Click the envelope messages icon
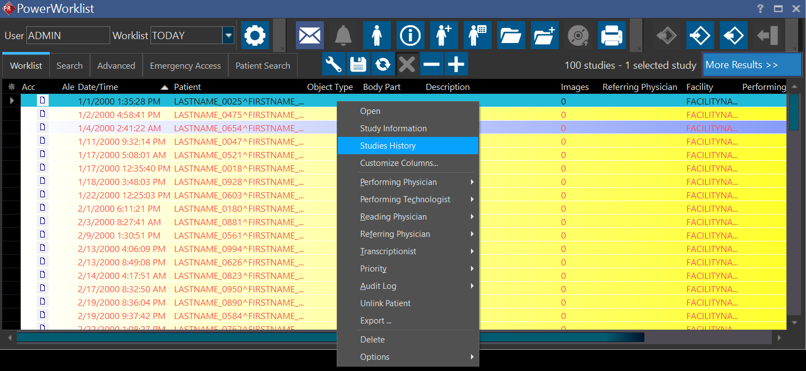The image size is (806, 371). coord(309,36)
